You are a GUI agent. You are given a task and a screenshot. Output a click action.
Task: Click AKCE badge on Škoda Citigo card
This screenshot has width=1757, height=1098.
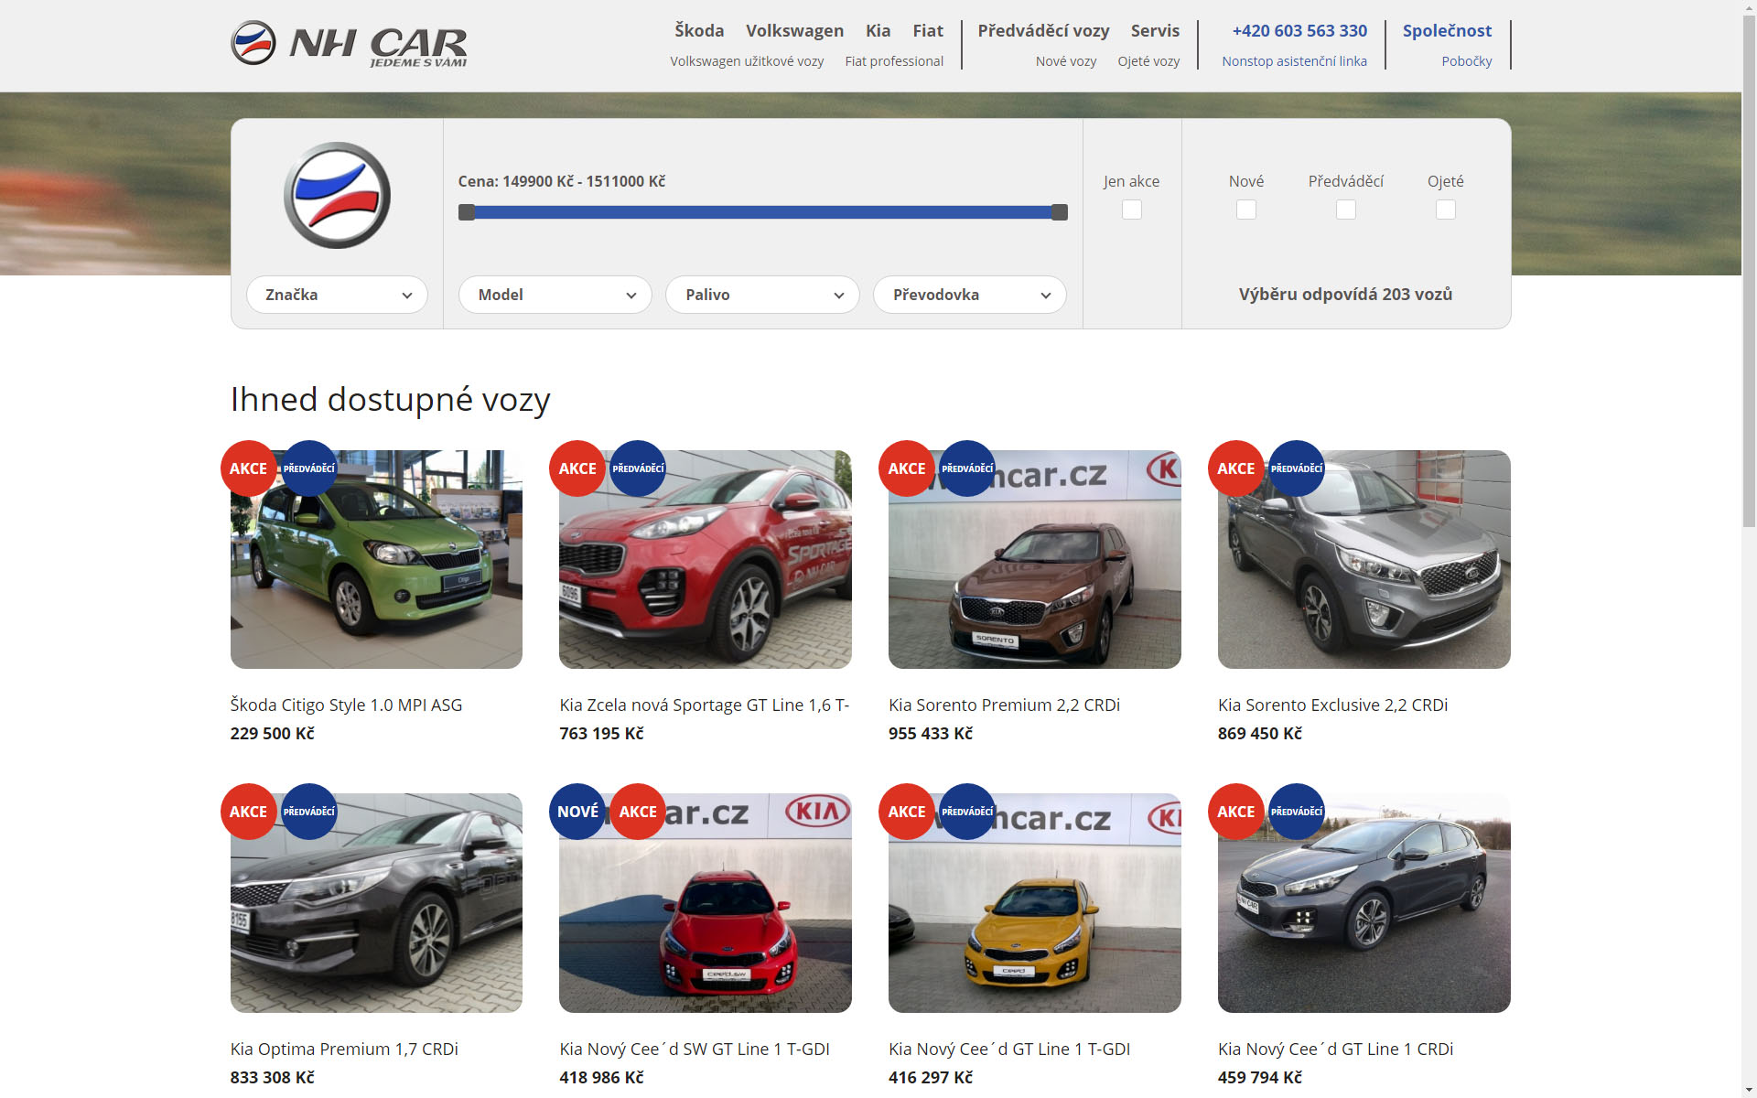pos(249,468)
